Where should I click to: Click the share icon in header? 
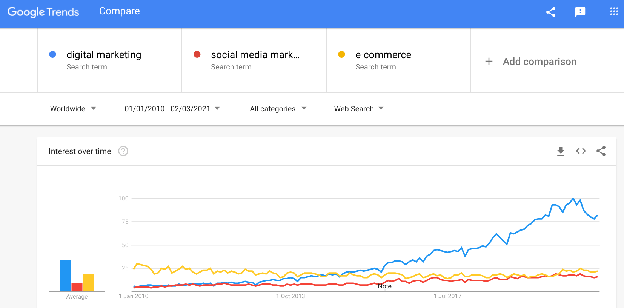point(551,12)
